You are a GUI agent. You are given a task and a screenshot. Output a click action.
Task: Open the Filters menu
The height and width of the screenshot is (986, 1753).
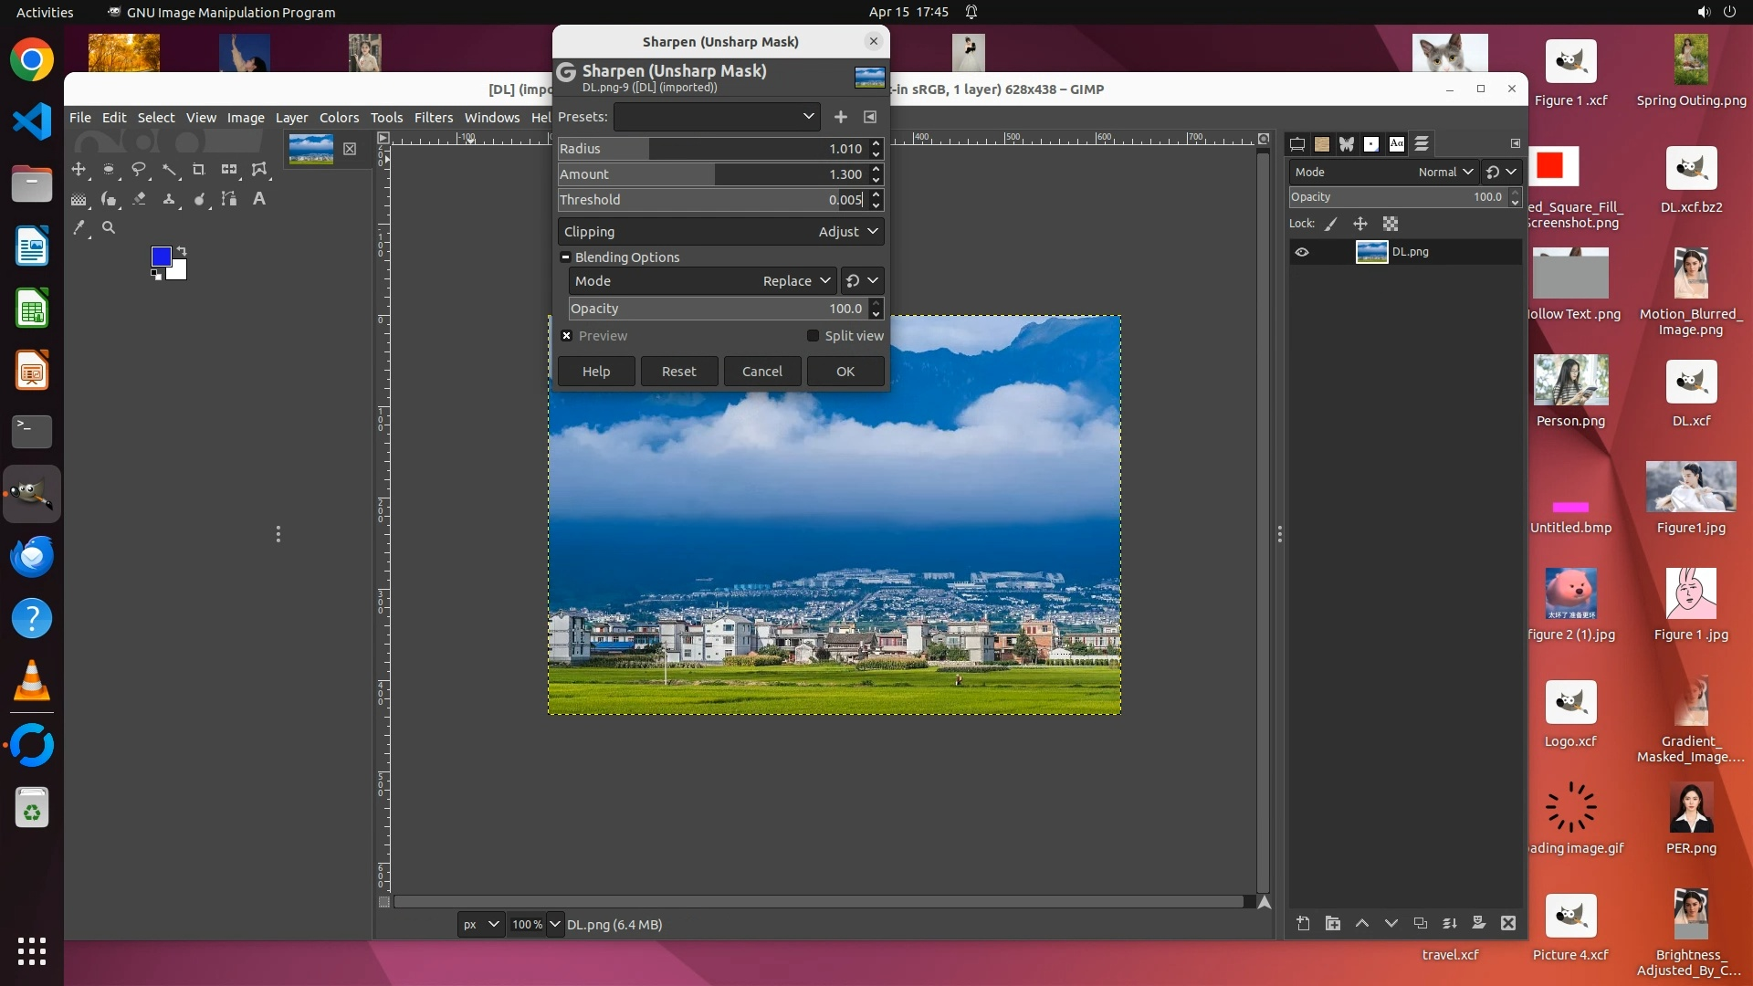tap(433, 118)
